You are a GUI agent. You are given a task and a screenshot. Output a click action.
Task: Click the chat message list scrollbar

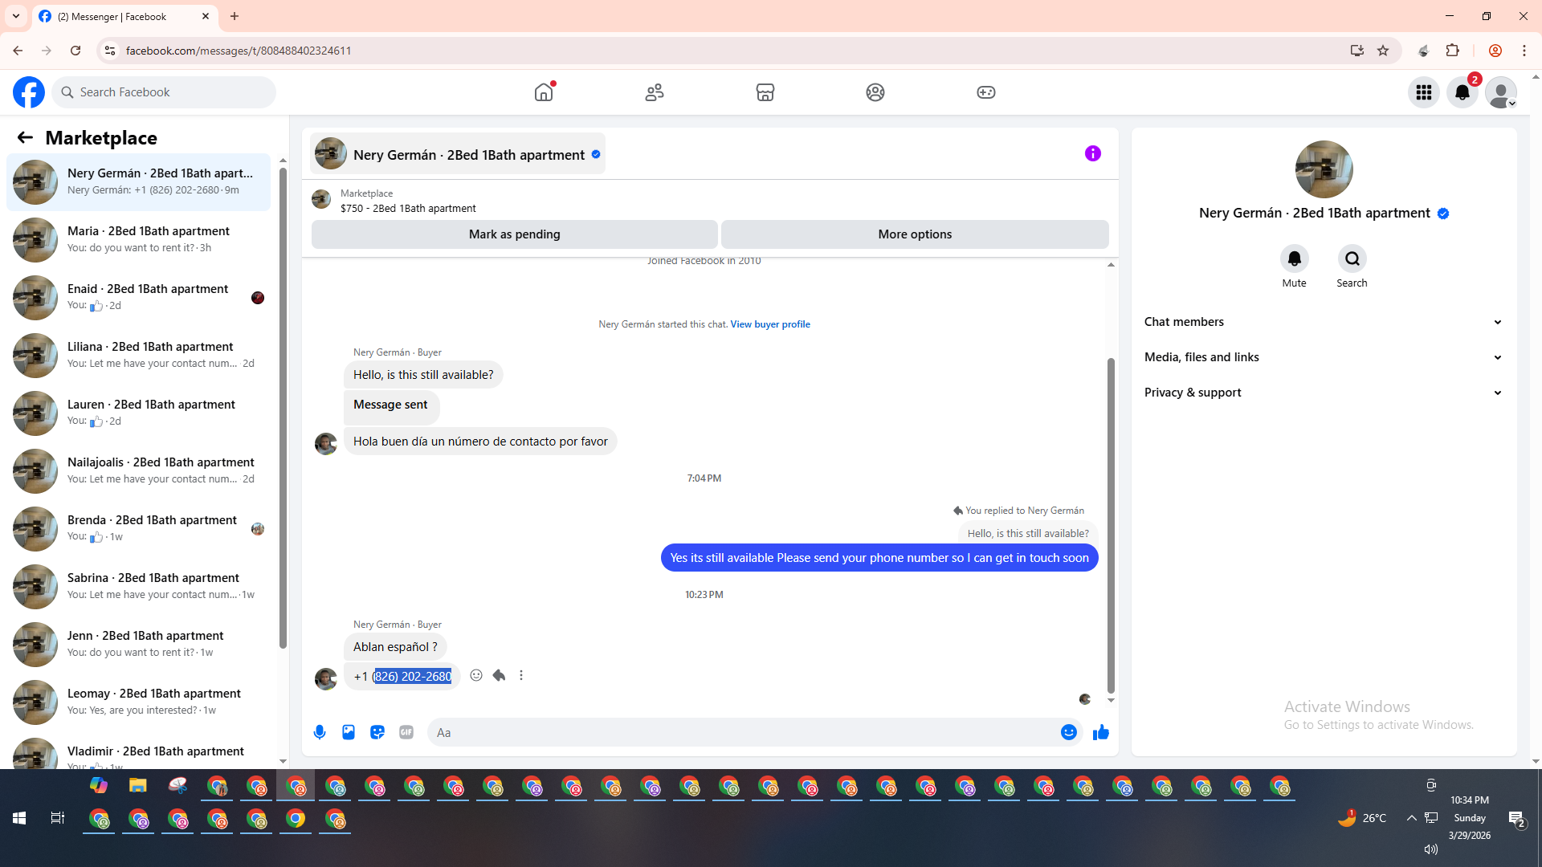coord(1112,525)
